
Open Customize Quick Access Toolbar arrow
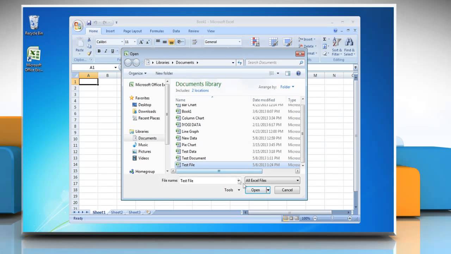point(117,23)
